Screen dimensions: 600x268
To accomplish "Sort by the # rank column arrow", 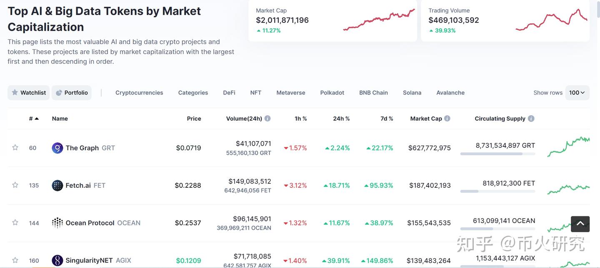I will coord(37,119).
